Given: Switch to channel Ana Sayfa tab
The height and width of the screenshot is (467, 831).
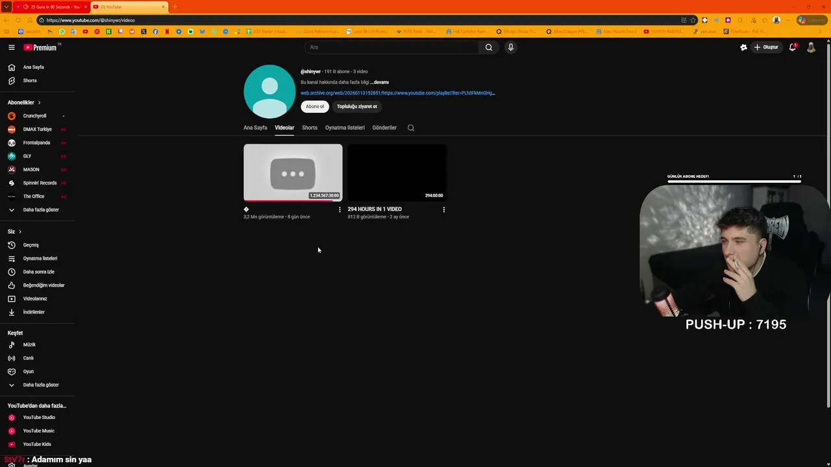Looking at the screenshot, I should pos(255,128).
